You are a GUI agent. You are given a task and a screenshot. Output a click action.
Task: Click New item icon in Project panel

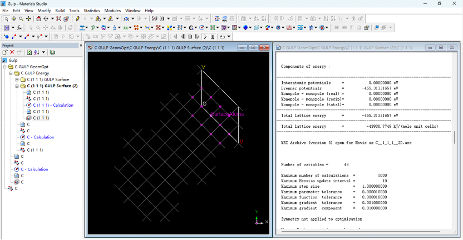click(x=5, y=52)
